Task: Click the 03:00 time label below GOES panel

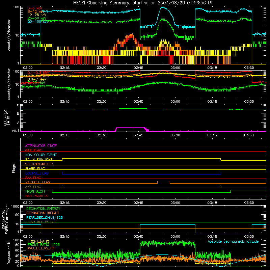Action: tap(175, 135)
